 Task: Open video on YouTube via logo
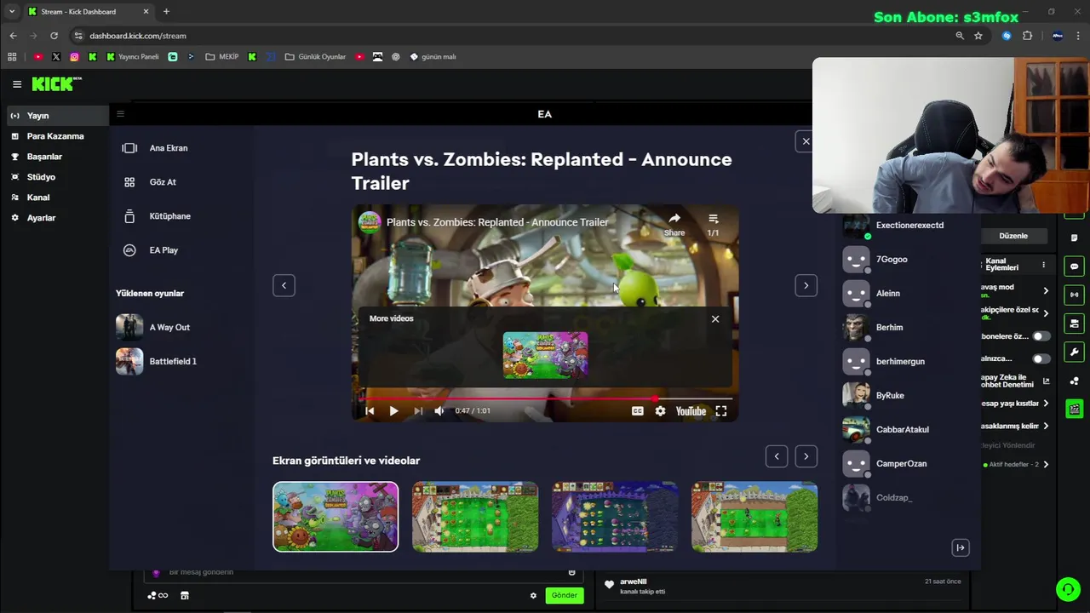pyautogui.click(x=691, y=411)
